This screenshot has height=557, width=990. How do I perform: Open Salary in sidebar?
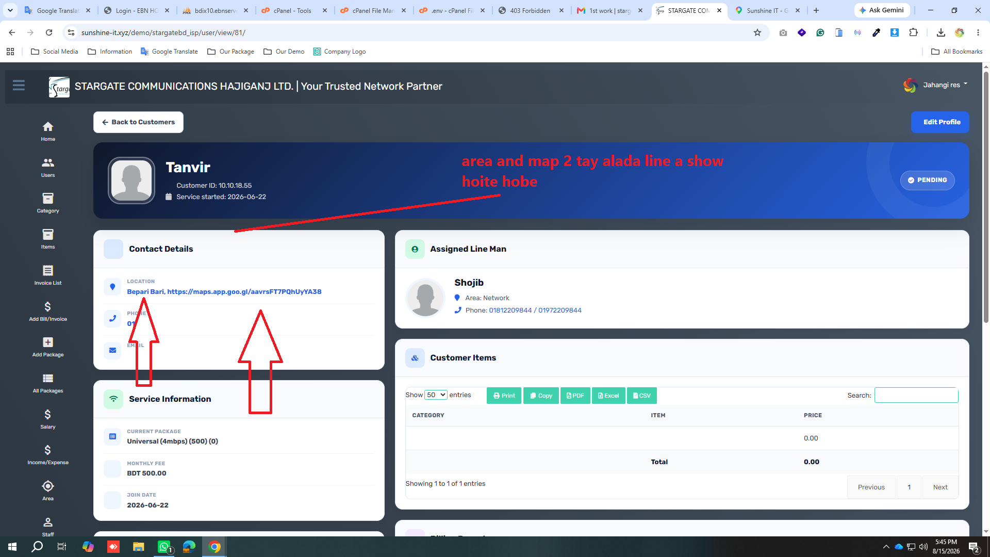click(x=48, y=419)
